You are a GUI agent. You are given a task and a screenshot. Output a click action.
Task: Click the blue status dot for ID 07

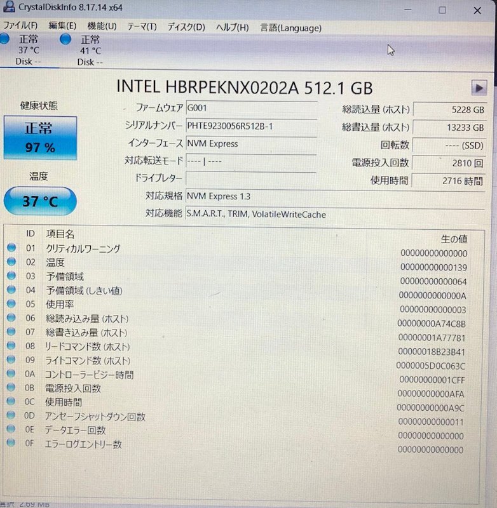pos(11,331)
